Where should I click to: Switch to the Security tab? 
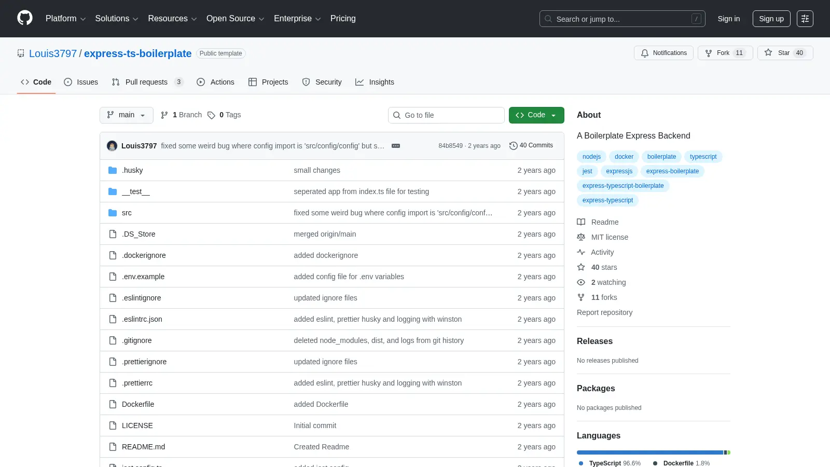322,82
